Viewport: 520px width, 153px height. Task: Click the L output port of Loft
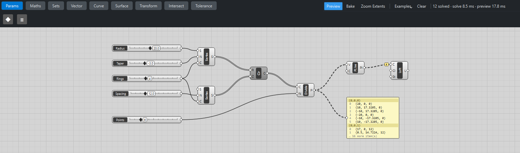pos(408,71)
